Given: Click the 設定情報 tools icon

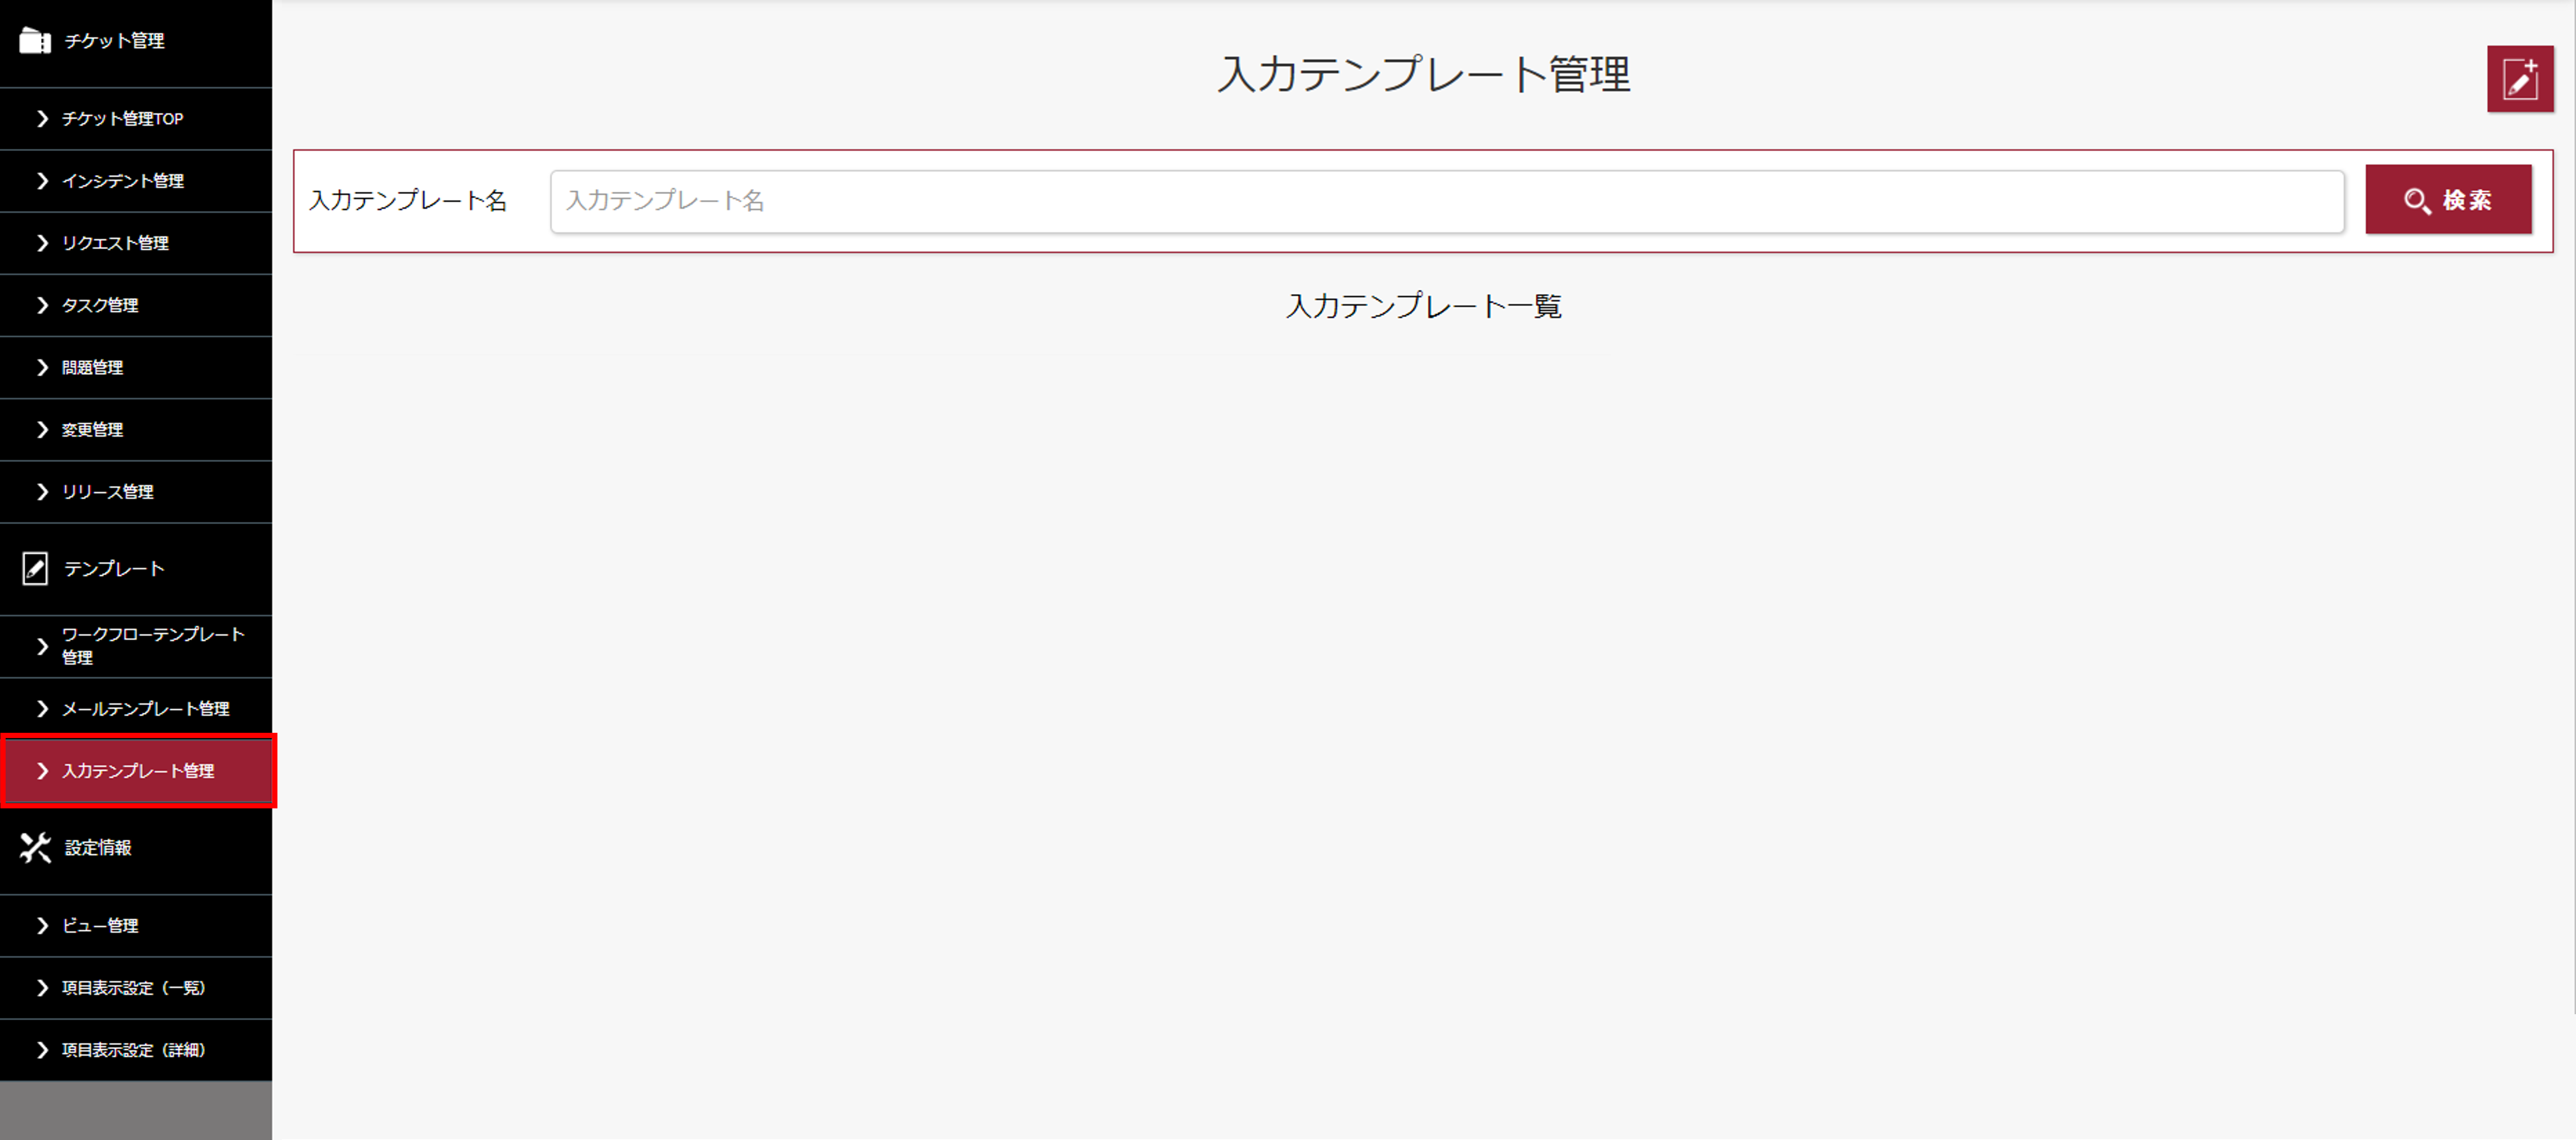Looking at the screenshot, I should tap(35, 848).
